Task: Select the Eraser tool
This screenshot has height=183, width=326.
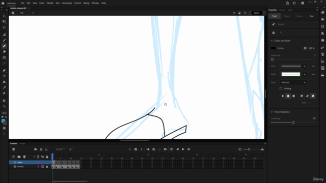Action: [4, 52]
